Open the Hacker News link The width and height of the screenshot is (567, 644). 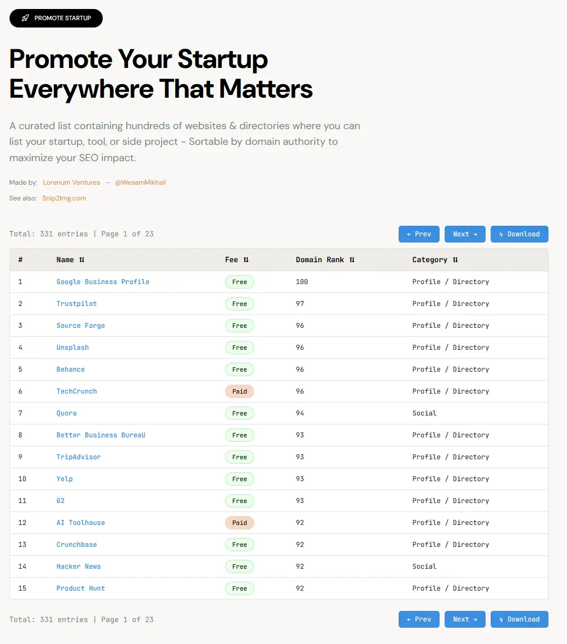(x=79, y=567)
